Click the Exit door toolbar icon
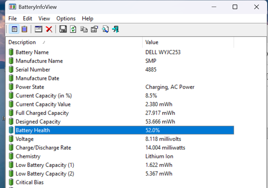 [x=115, y=29]
